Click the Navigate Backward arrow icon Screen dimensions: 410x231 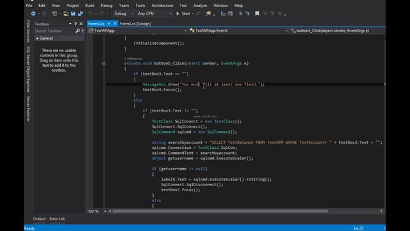33,13
